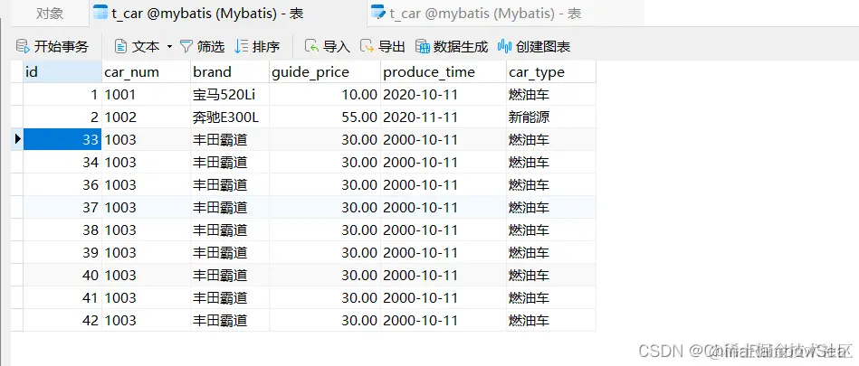
Task: Click the 开始事务 label
Action: point(61,46)
